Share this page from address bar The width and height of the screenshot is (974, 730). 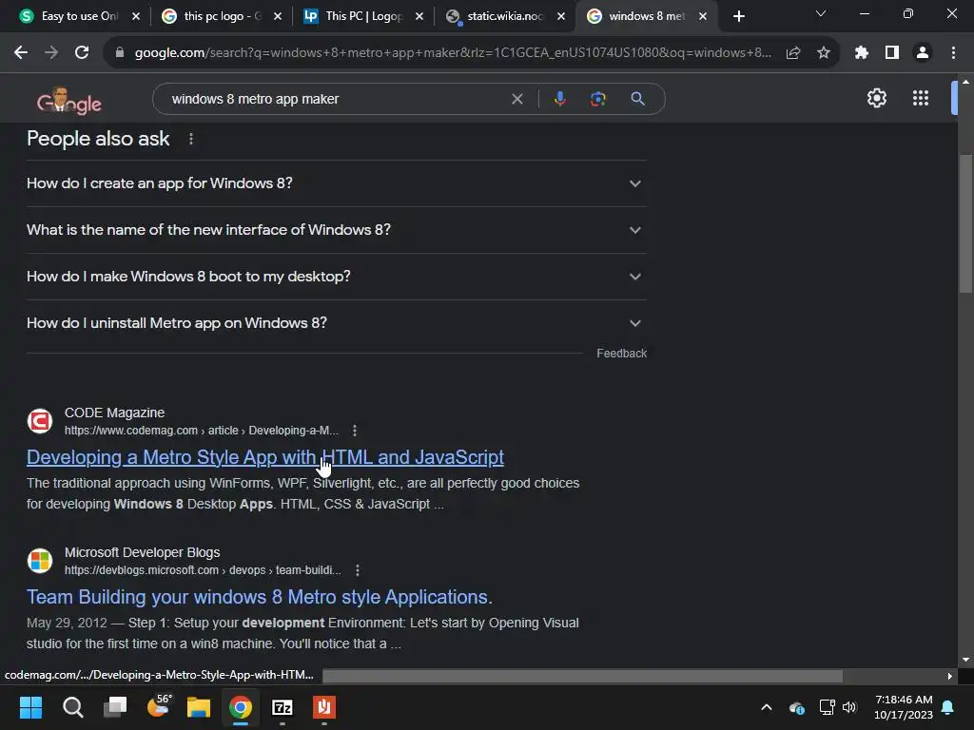(x=793, y=53)
